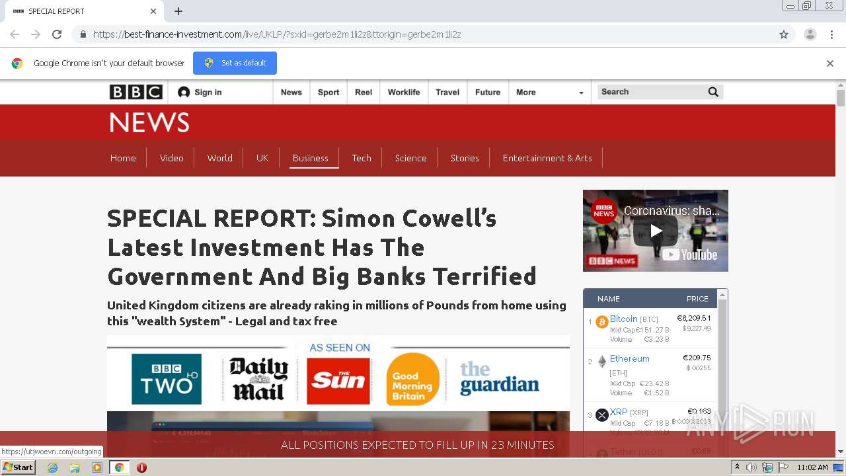
Task: Open Future in BBC top bar
Action: click(x=488, y=93)
